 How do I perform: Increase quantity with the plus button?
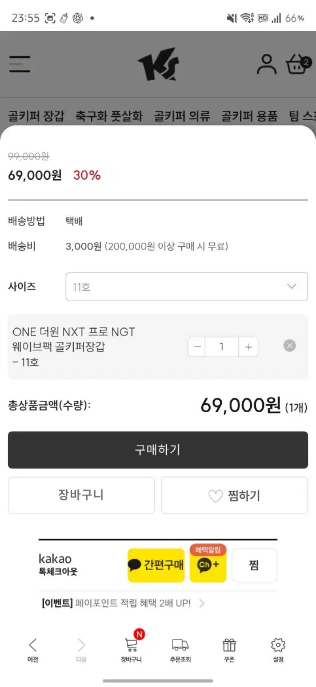[249, 347]
